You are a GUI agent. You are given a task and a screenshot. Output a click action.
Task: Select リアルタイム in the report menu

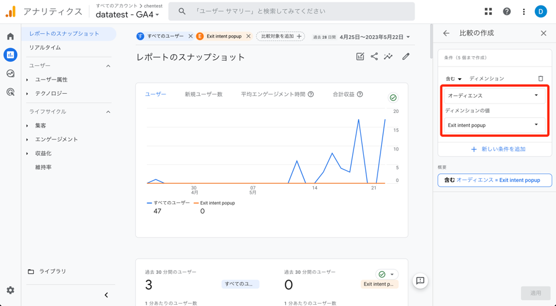point(45,48)
